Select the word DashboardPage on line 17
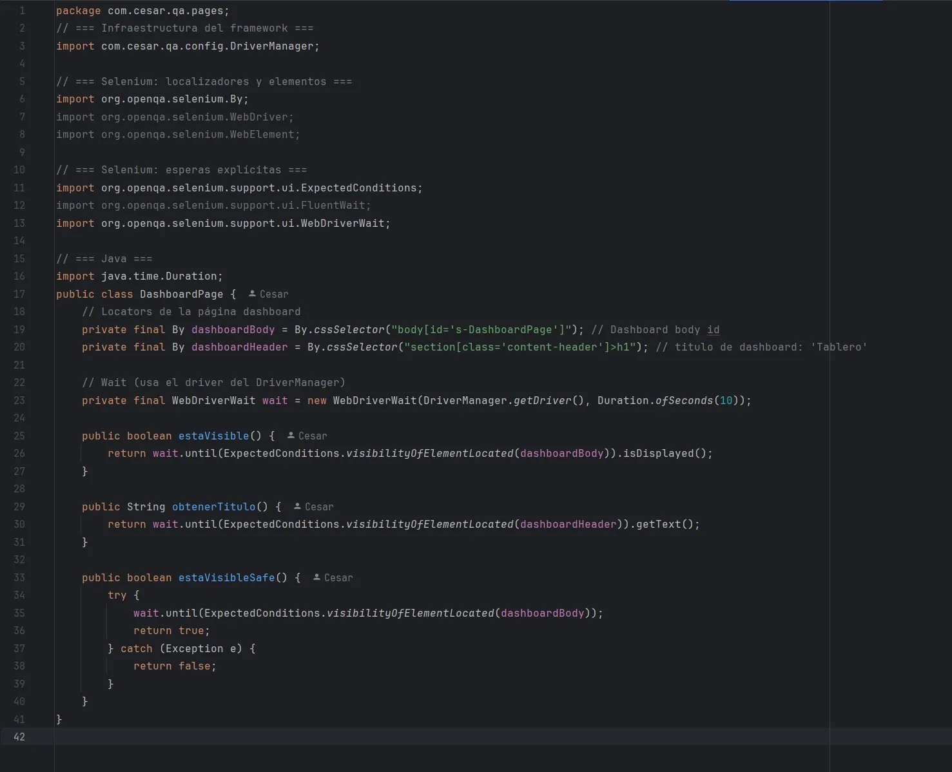Image resolution: width=952 pixels, height=772 pixels. pyautogui.click(x=182, y=293)
